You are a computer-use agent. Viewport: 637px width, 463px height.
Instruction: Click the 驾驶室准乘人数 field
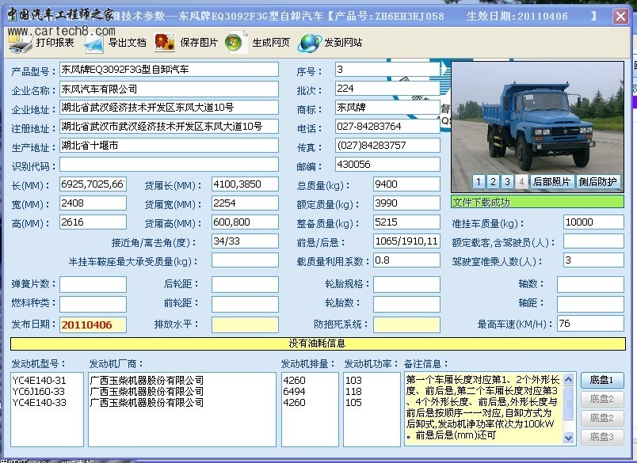pyautogui.click(x=593, y=260)
